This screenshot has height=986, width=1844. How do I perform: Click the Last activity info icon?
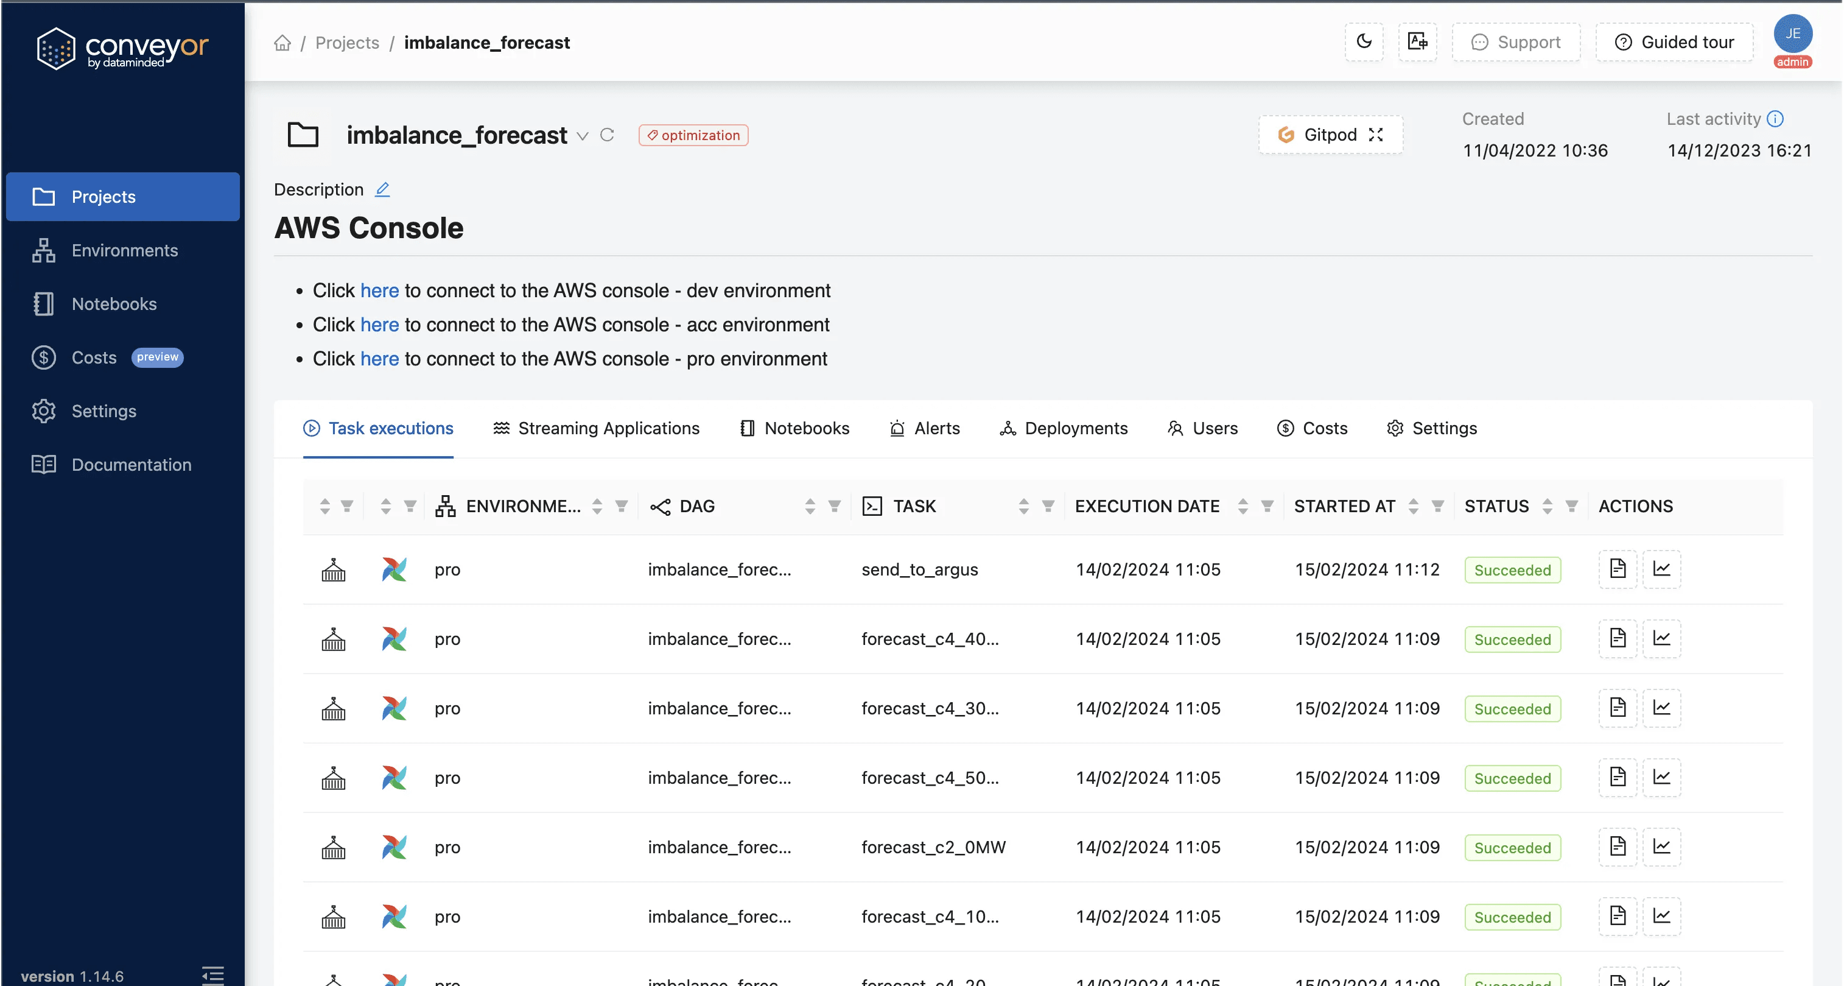[x=1775, y=119]
